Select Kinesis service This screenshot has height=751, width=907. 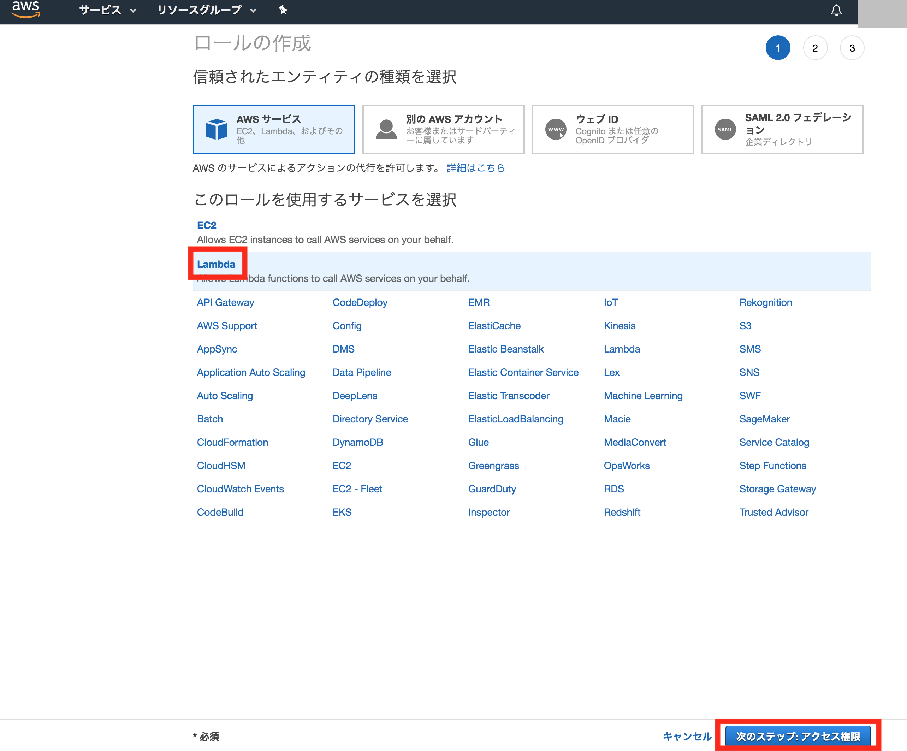click(x=620, y=326)
